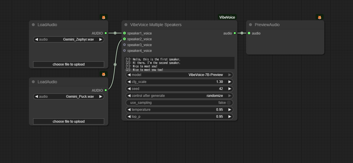This screenshot has width=353, height=163.
Task: Select next audio file after Gemini_Puck.wav
Action: 101,97
